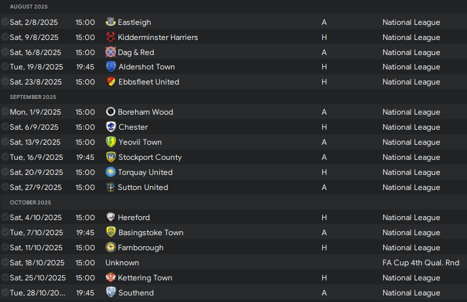This screenshot has height=302, width=467.
Task: Select the Sutton United fixture row date
Action: (36, 187)
